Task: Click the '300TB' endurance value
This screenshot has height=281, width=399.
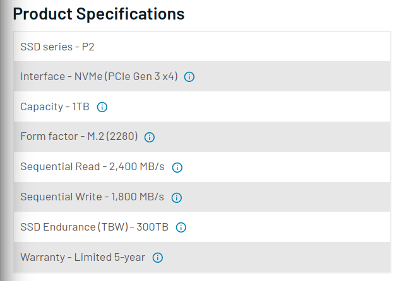Action: tap(152, 227)
